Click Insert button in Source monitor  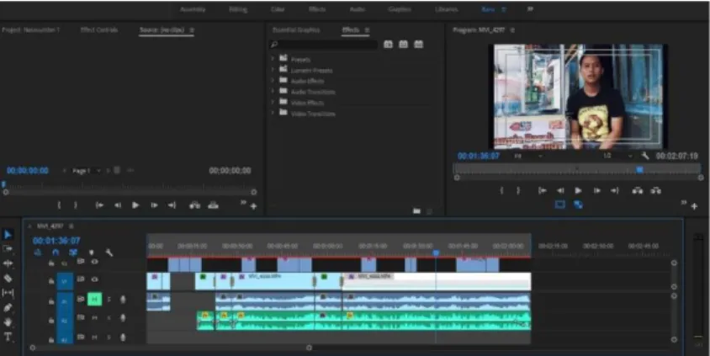(194, 205)
